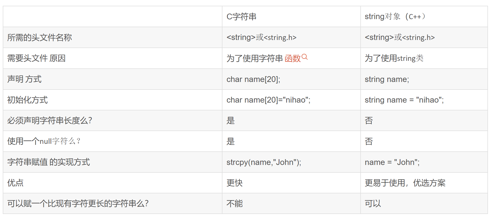Click the 为了使用string类 cell

click(x=394, y=58)
